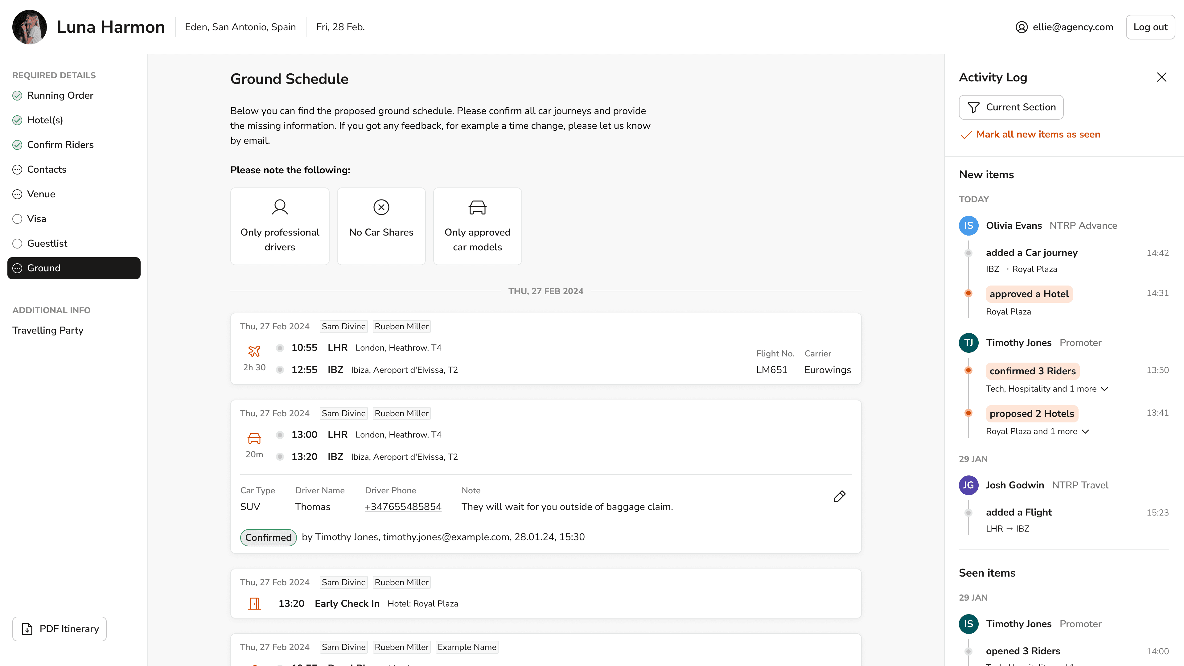Image resolution: width=1184 pixels, height=666 pixels.
Task: Select the Visa empty status circle
Action: [18, 219]
